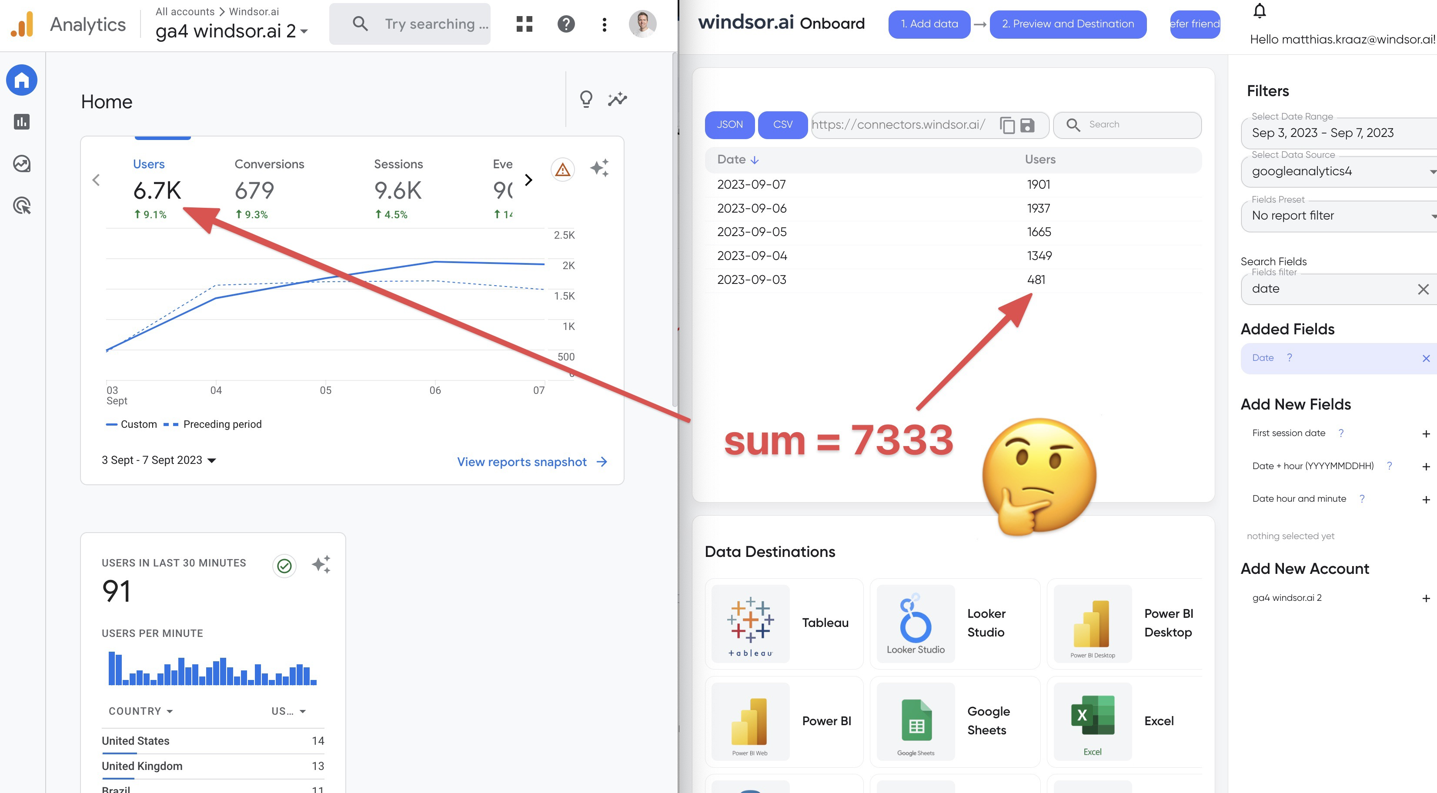Image resolution: width=1437 pixels, height=793 pixels.
Task: Click the Google Analytics logo
Action: 22,24
